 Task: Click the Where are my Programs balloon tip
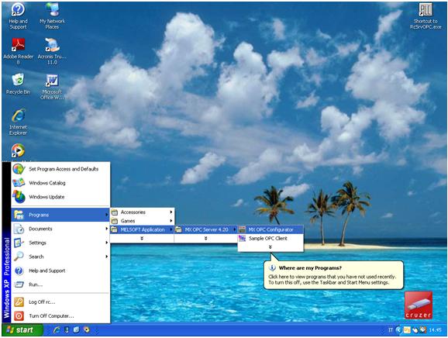coord(333,275)
